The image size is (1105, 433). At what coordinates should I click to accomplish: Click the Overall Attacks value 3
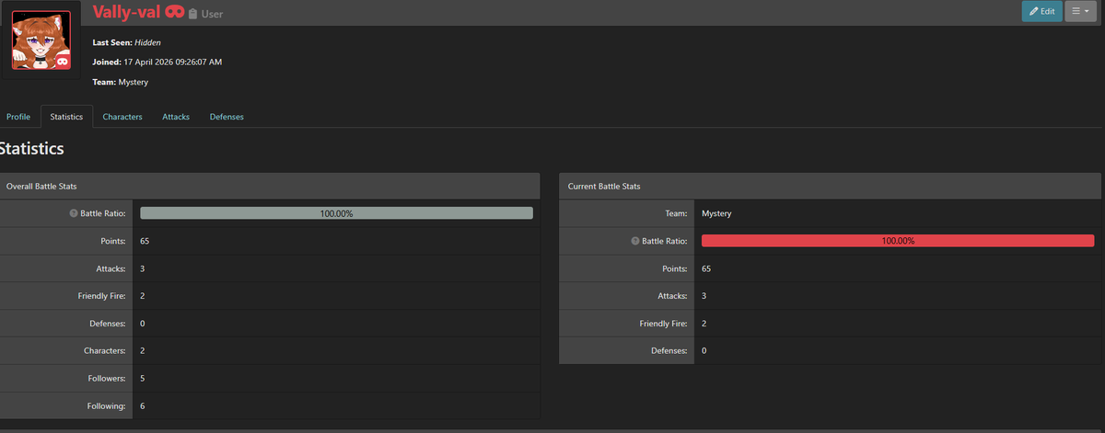143,268
